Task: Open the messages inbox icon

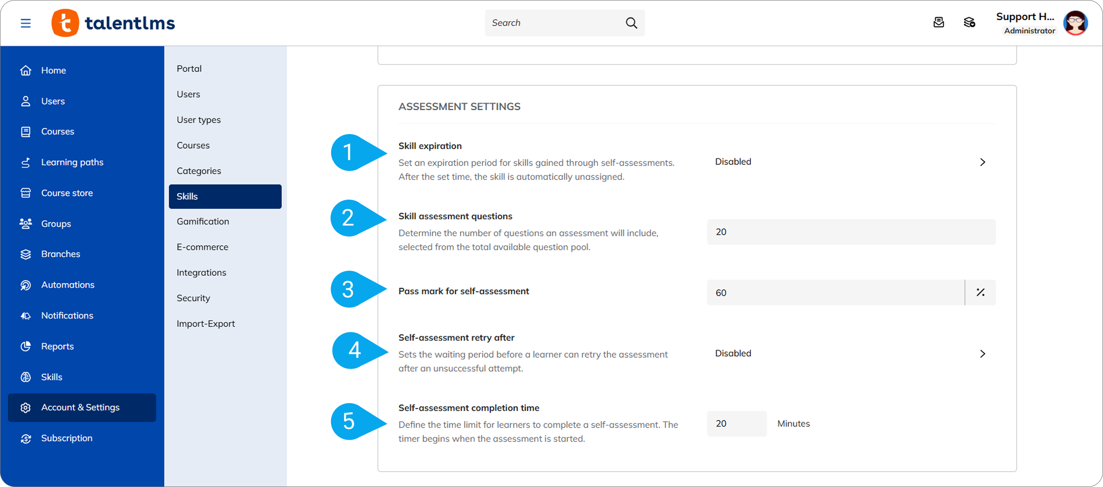Action: point(939,23)
